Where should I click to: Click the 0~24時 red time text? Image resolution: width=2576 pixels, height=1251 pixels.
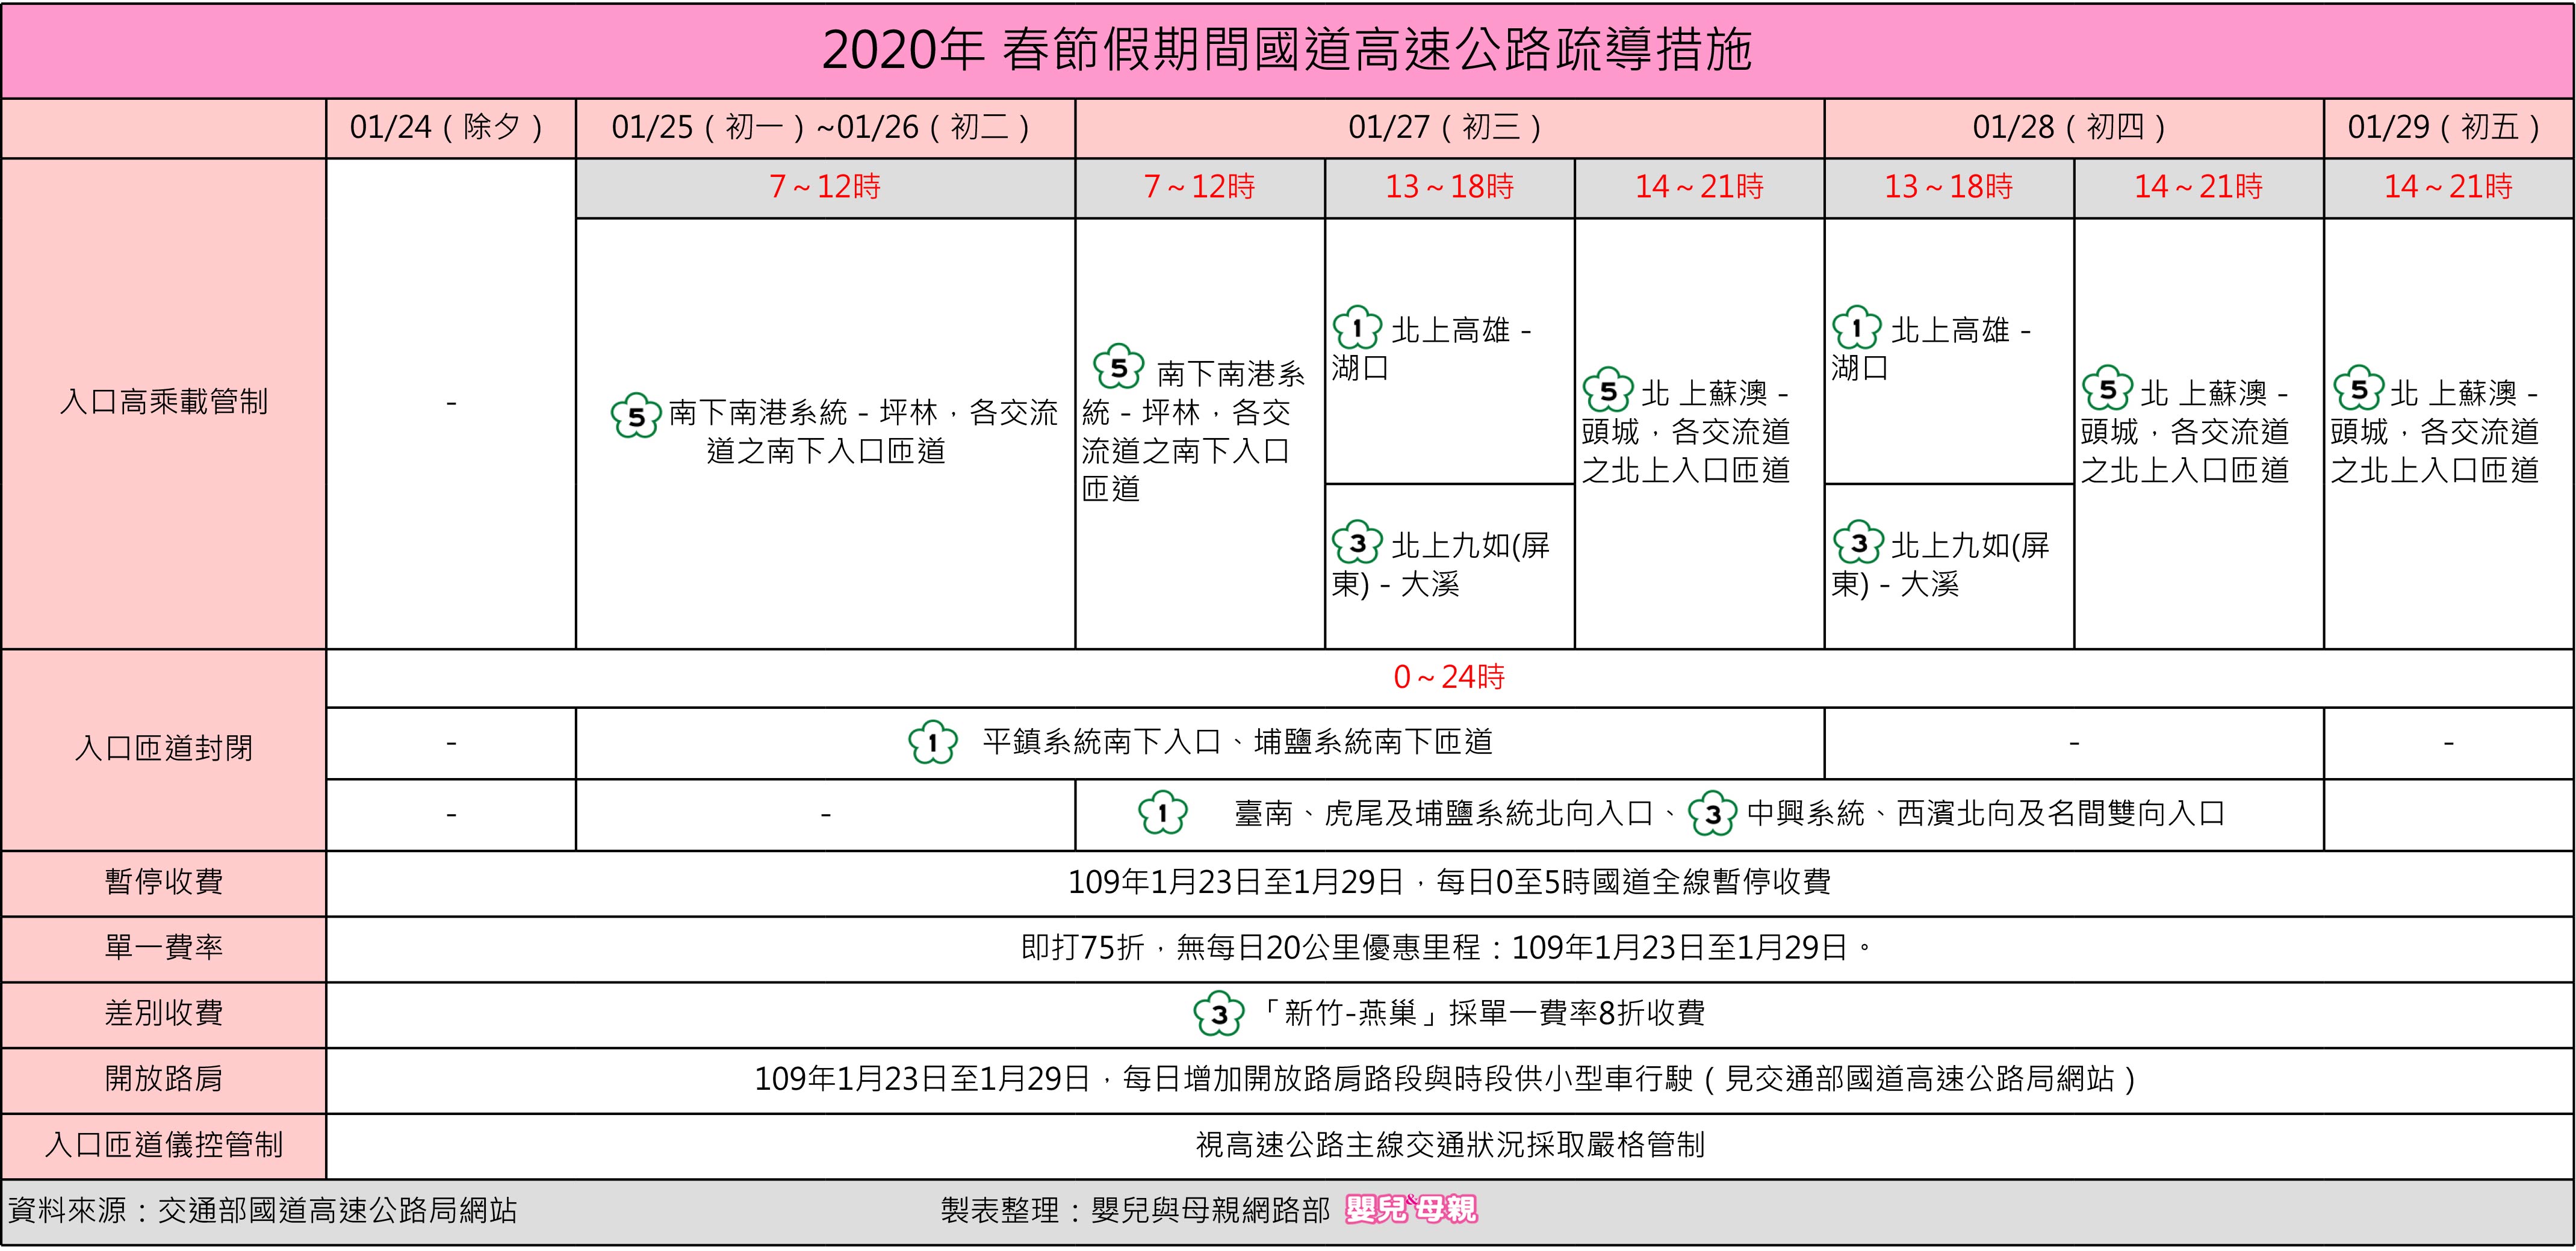coord(1448,678)
